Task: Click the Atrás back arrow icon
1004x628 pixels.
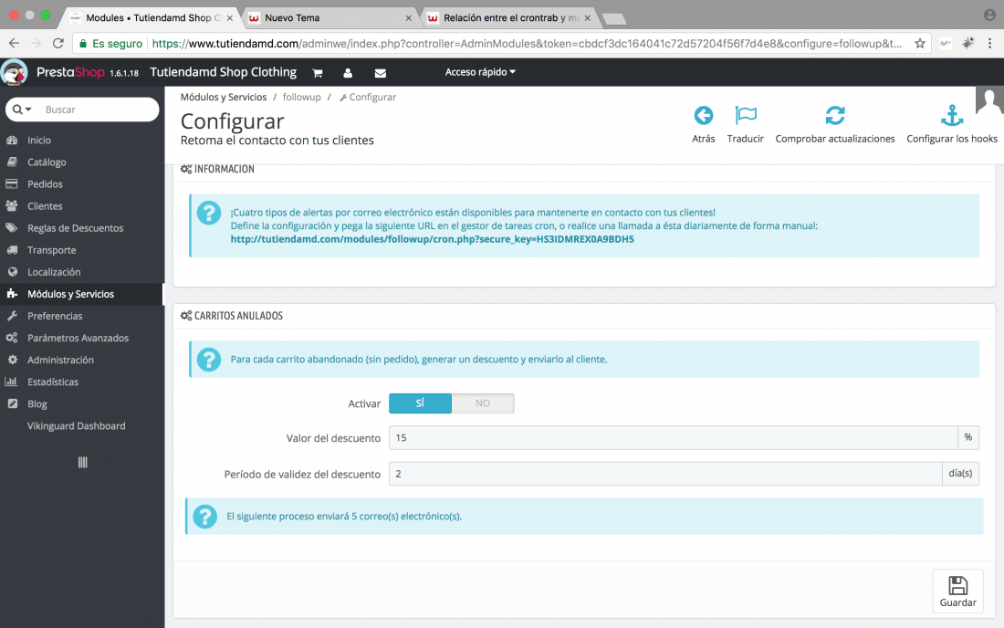Action: tap(703, 116)
